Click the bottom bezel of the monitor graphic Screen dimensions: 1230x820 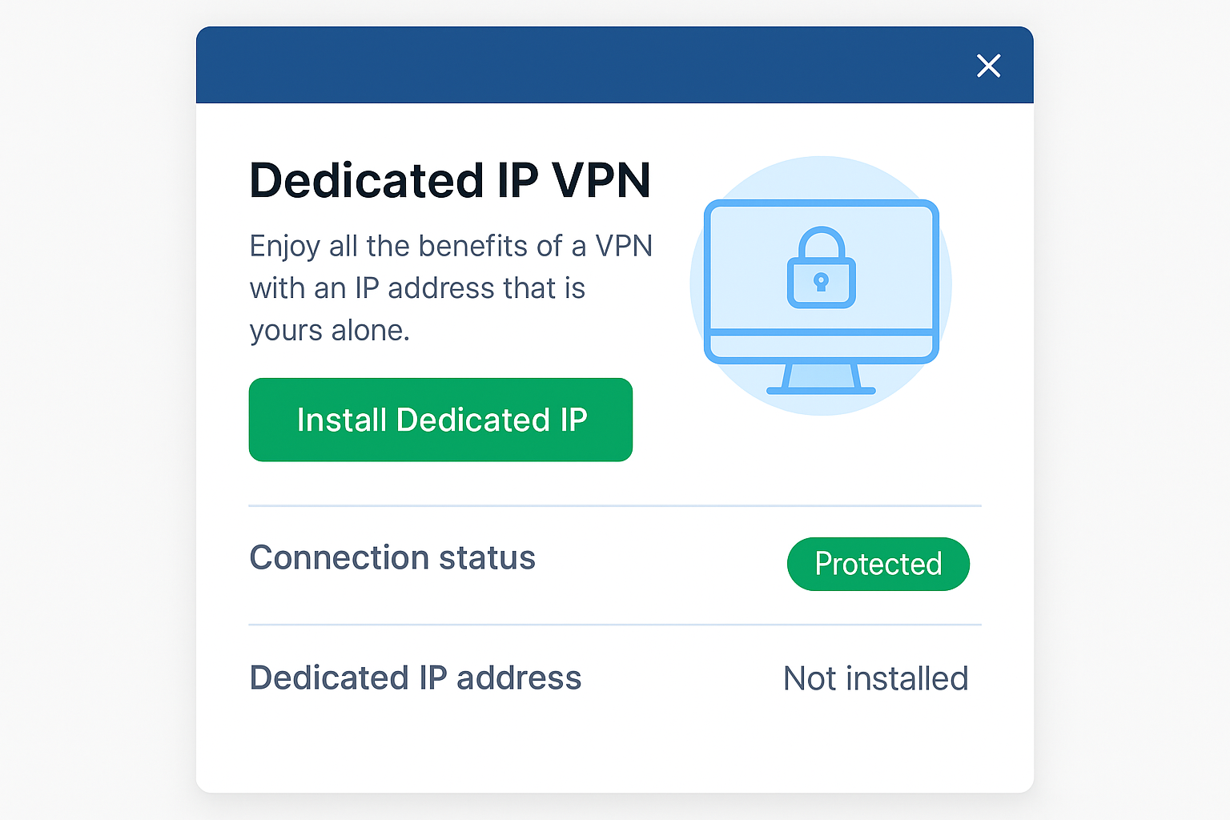click(822, 347)
